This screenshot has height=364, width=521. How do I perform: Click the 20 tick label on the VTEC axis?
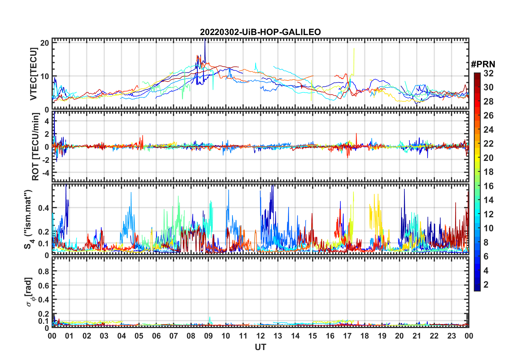pyautogui.click(x=45, y=43)
